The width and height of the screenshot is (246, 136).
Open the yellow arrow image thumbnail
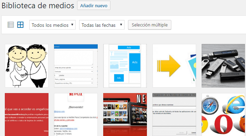click(x=174, y=66)
